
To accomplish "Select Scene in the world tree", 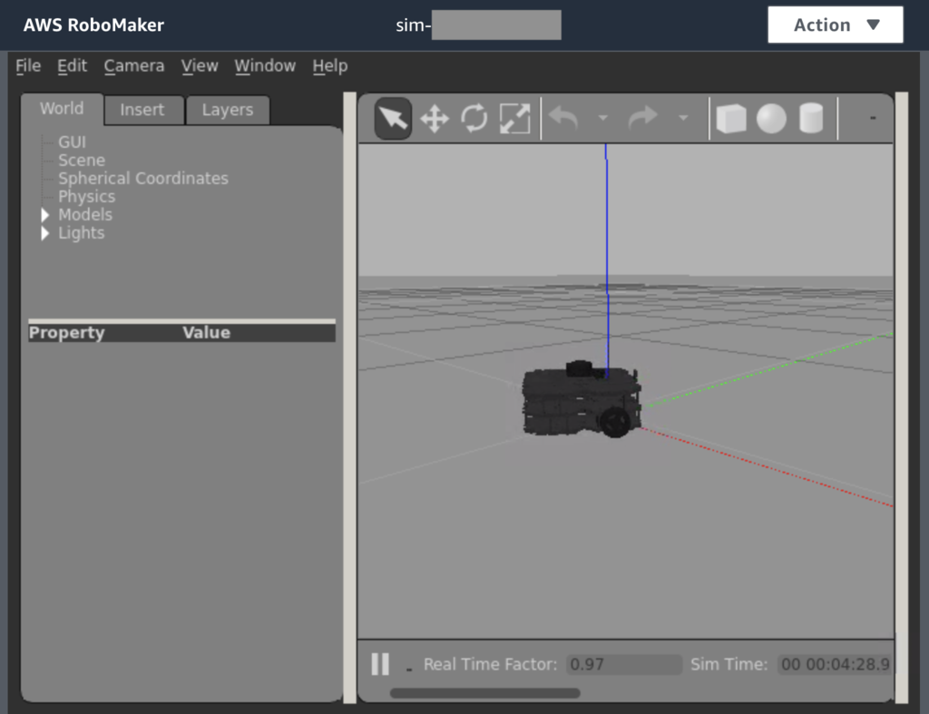I will click(x=82, y=161).
